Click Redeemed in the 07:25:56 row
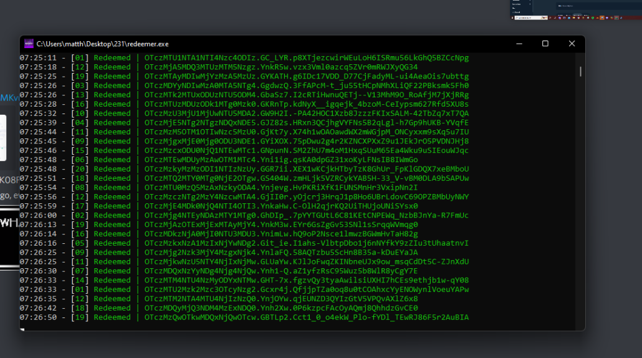Screen dimensions: 642x358 112,196
